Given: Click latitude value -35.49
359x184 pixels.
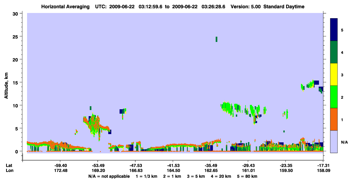Looking at the screenshot, I should tap(210, 166).
